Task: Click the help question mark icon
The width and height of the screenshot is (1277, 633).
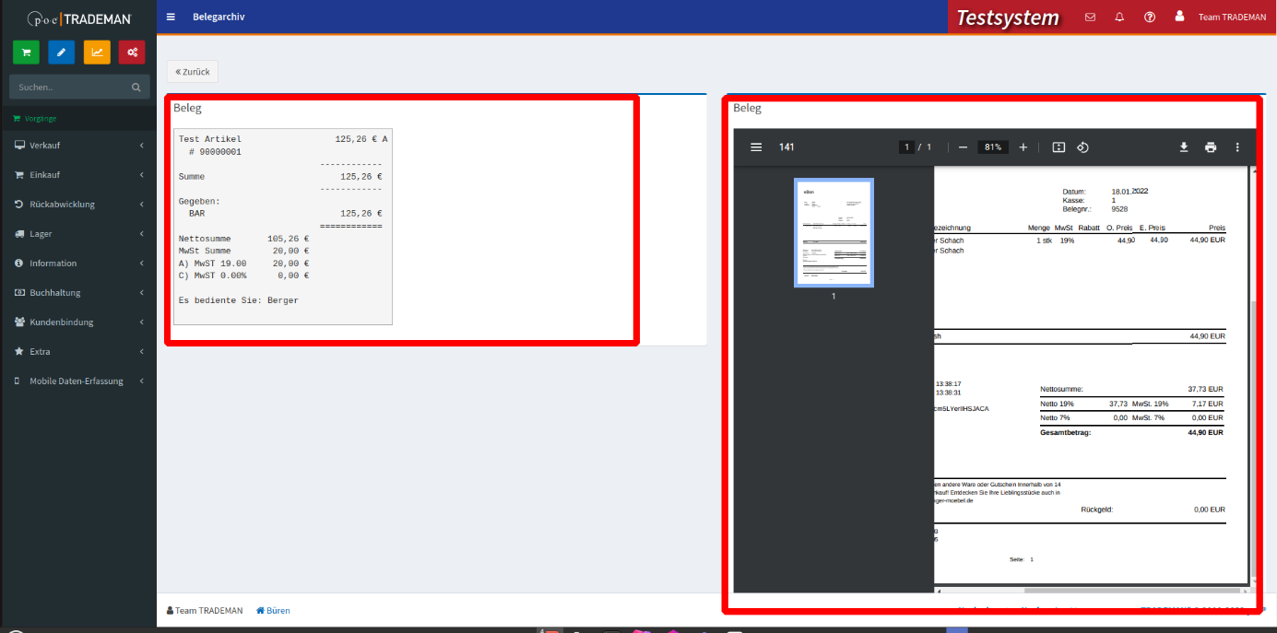Action: click(x=1149, y=18)
